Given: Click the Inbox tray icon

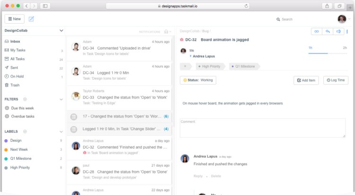Looking at the screenshot, I should 7,42.
